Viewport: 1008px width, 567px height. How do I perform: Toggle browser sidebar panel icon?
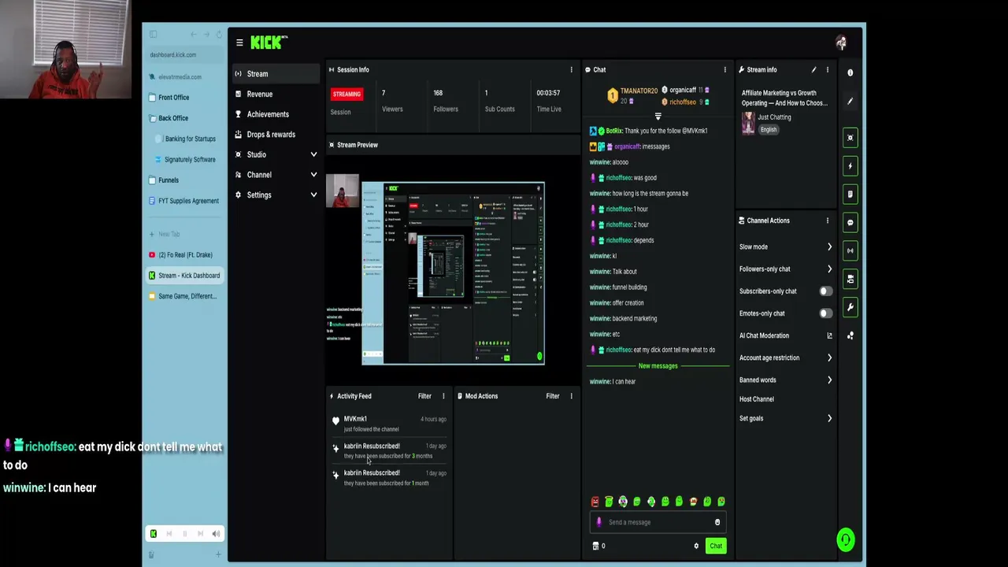click(153, 35)
